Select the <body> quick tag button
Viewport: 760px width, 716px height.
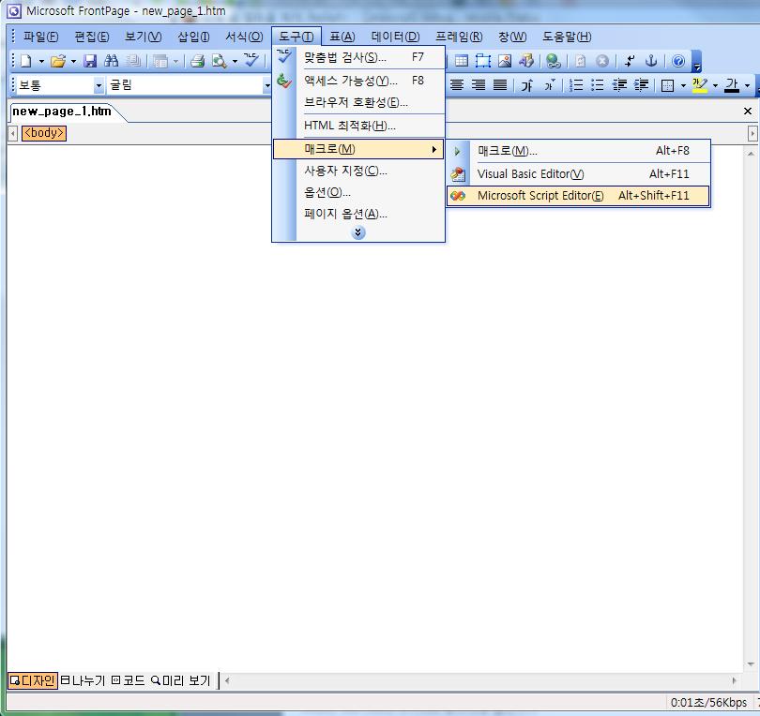tap(44, 133)
